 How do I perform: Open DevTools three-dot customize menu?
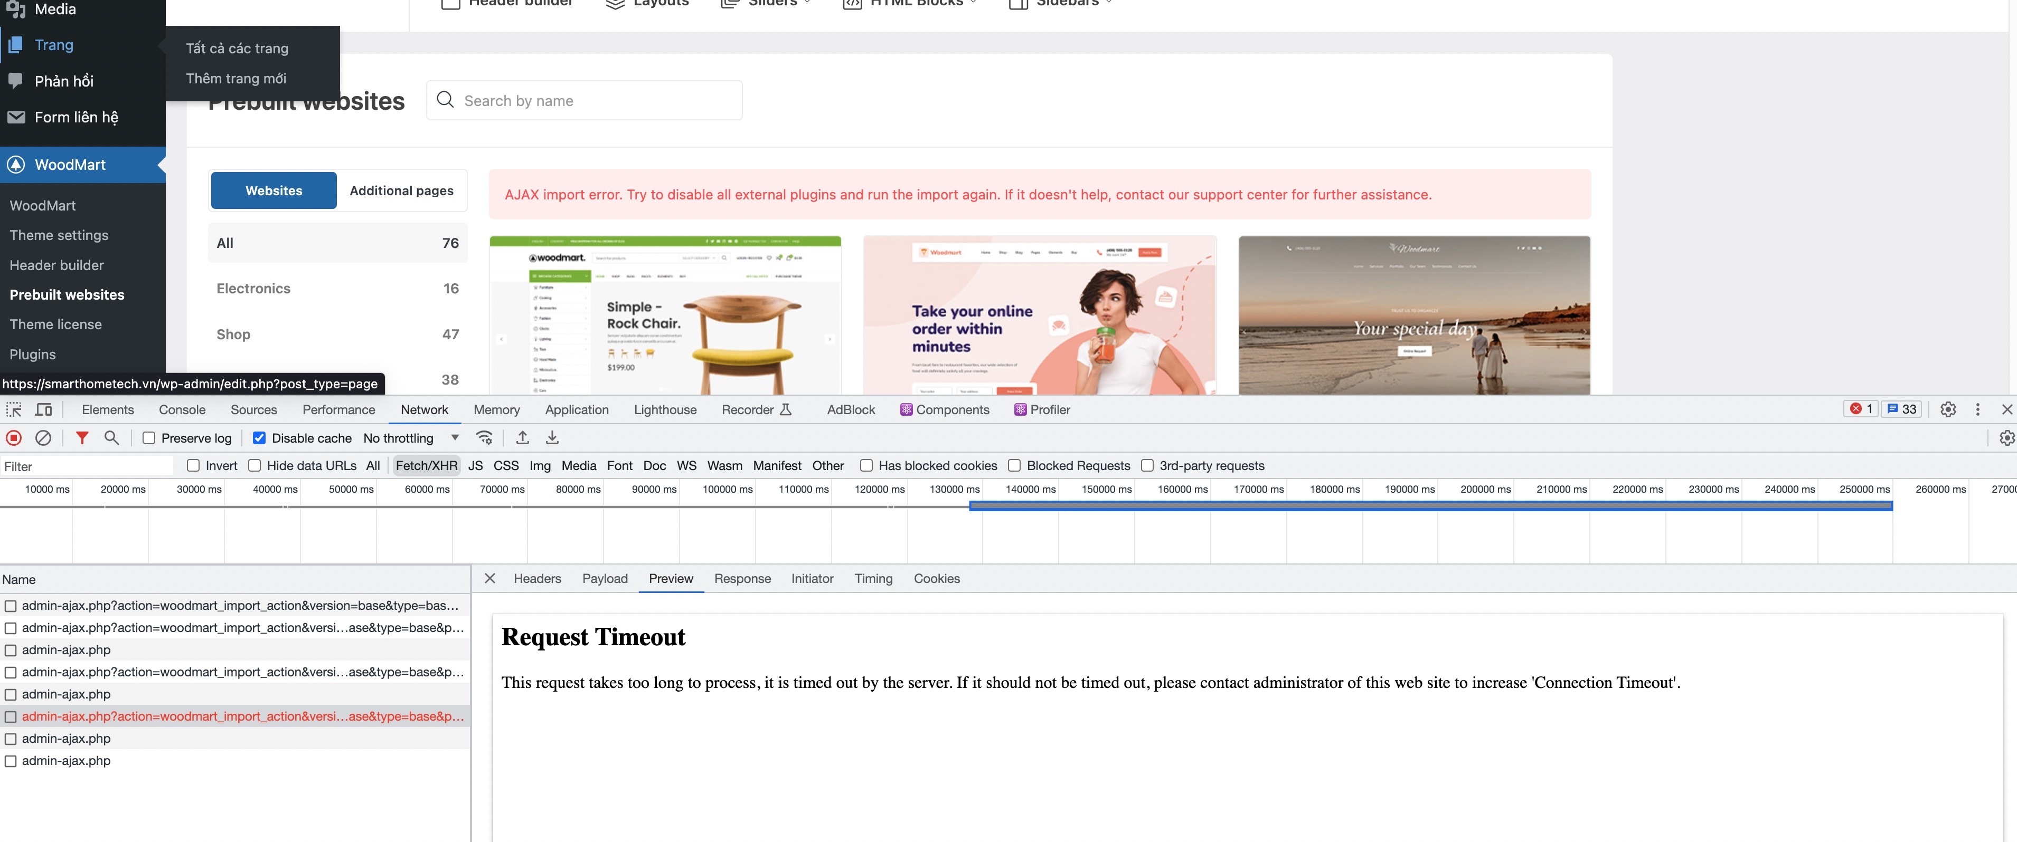(x=1977, y=409)
